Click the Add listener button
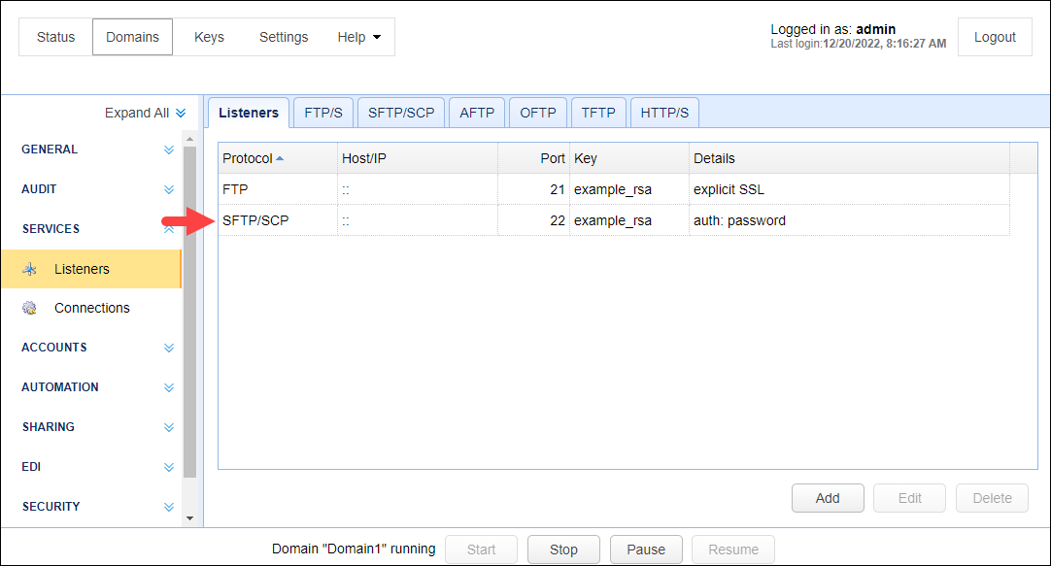Image resolution: width=1051 pixels, height=566 pixels. (x=828, y=498)
